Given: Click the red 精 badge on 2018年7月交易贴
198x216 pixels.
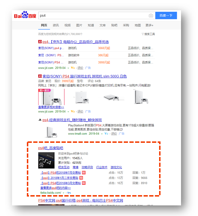Looking at the screenshot, I should 84,173.
